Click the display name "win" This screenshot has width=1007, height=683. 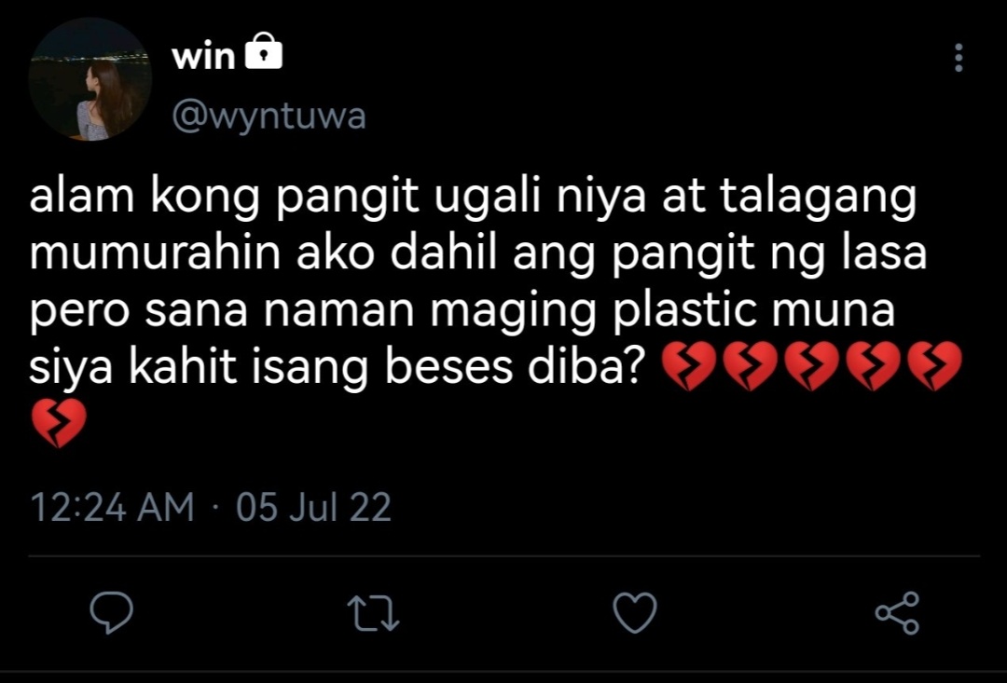(203, 57)
